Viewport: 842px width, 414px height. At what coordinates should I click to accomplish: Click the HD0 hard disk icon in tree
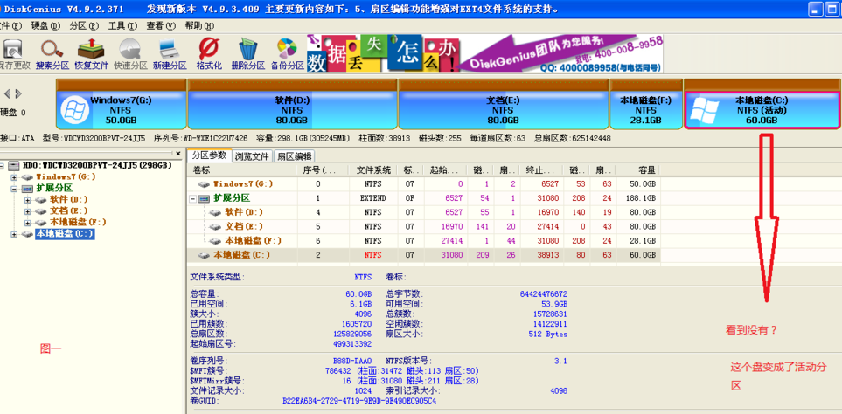(x=15, y=166)
